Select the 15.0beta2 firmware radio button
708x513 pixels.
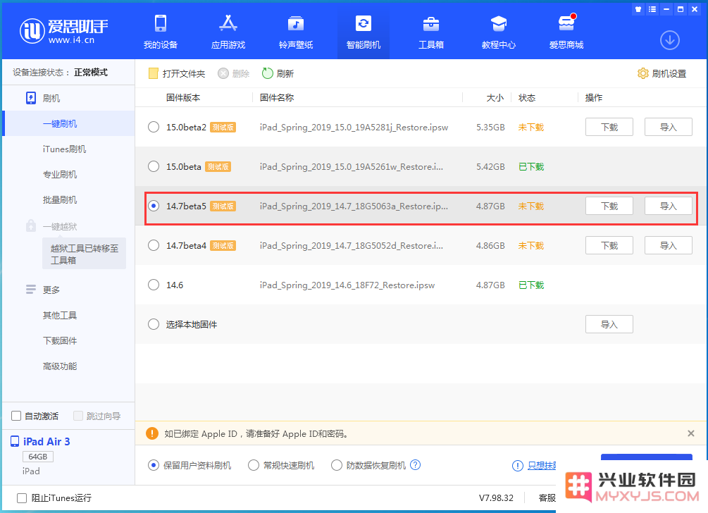click(x=154, y=127)
